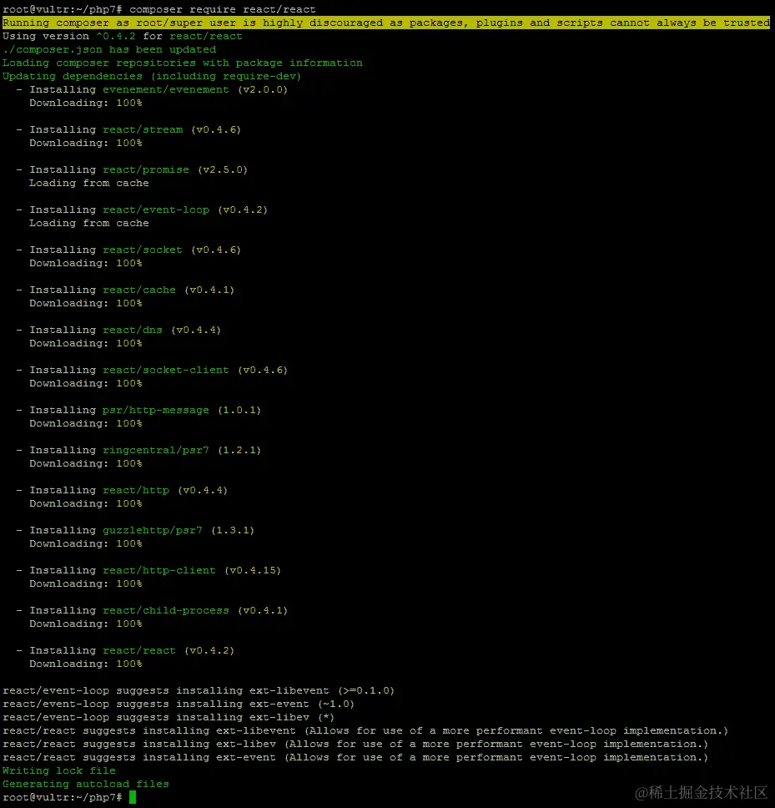This screenshot has width=775, height=808.
Task: Click the green cursor at the final prompt
Action: coord(133,797)
